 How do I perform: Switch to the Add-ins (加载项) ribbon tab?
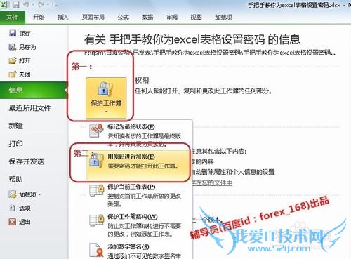223,17
